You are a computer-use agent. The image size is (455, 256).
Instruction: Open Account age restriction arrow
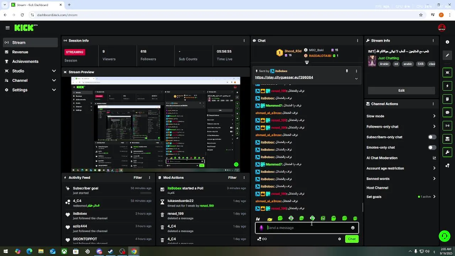pos(434,168)
